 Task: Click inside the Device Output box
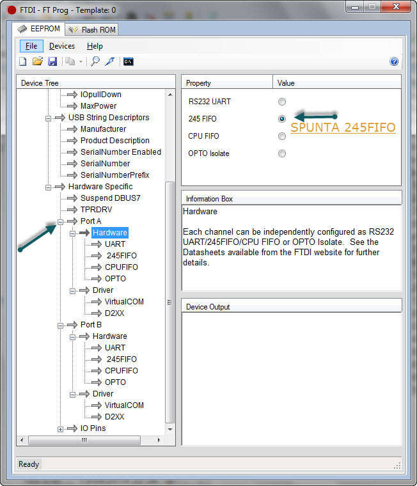pyautogui.click(x=292, y=379)
